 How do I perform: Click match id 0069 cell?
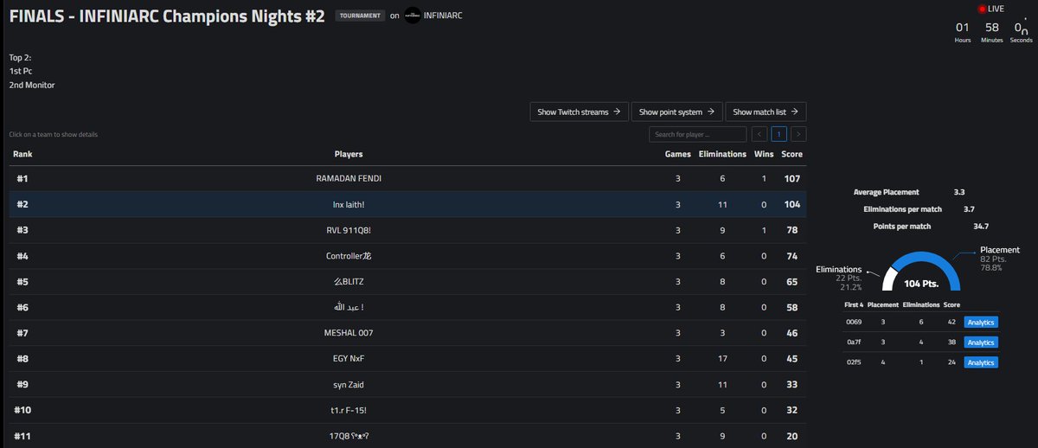click(x=853, y=322)
